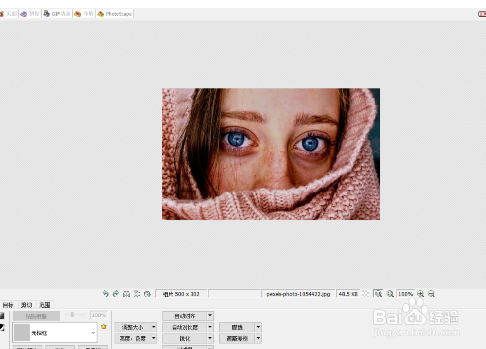486x349 pixels.
Task: Expand the 调整大小 dropdown arrow
Action: (x=154, y=327)
